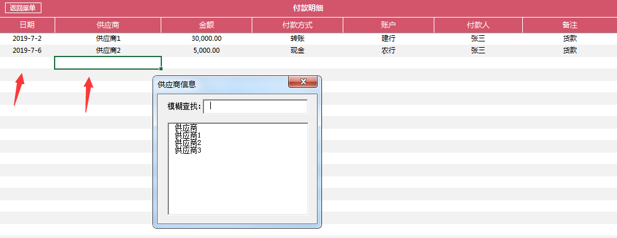Select 张三 in the 2019-7-6 row

click(x=478, y=50)
